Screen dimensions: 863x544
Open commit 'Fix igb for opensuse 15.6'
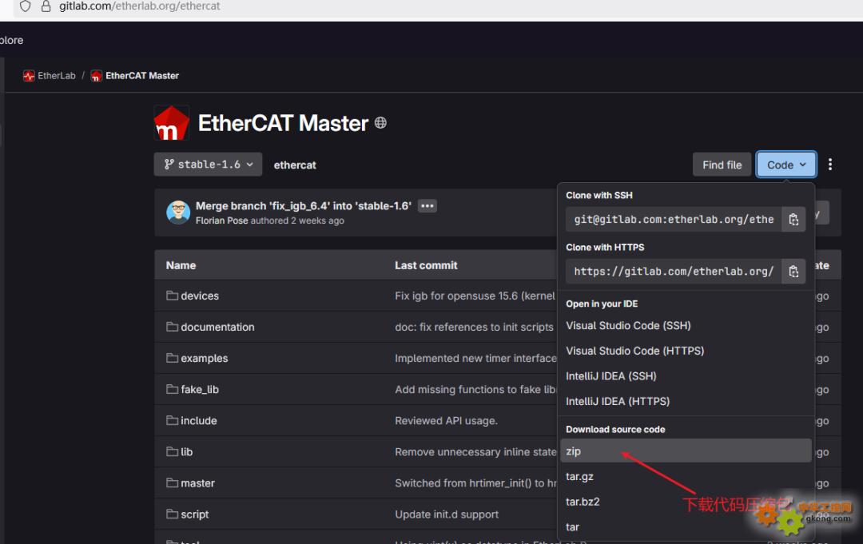[x=475, y=296]
